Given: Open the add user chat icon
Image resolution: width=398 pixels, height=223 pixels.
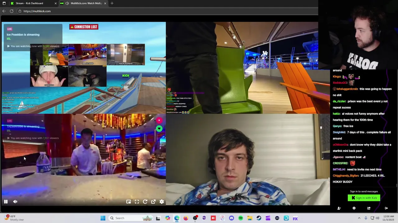Looking at the screenshot, I should tap(339, 208).
